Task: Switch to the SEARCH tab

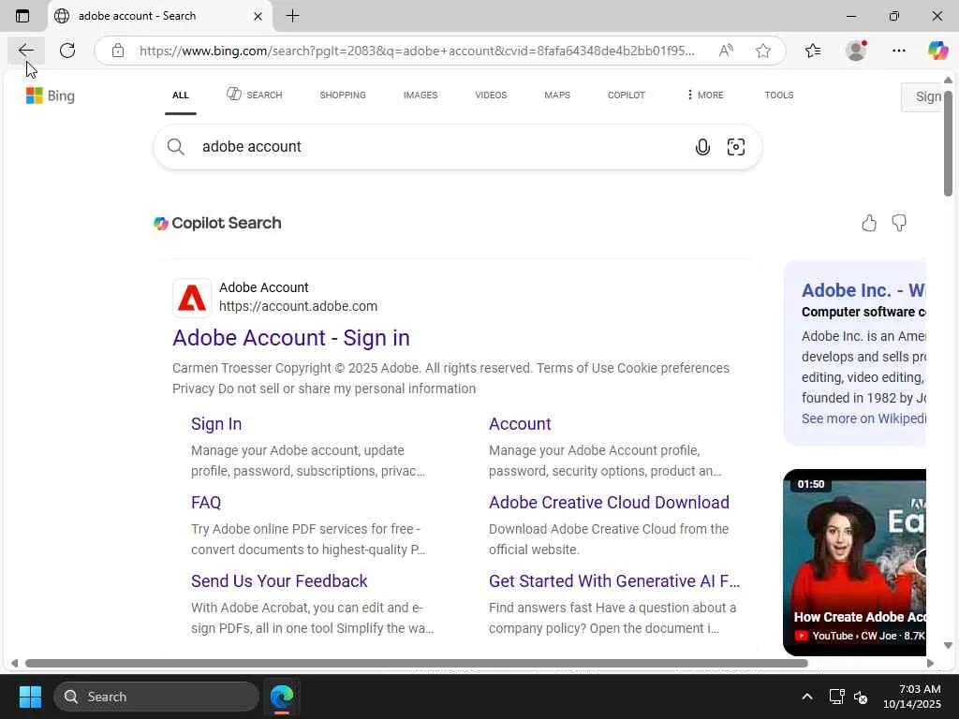Action: pos(255,95)
